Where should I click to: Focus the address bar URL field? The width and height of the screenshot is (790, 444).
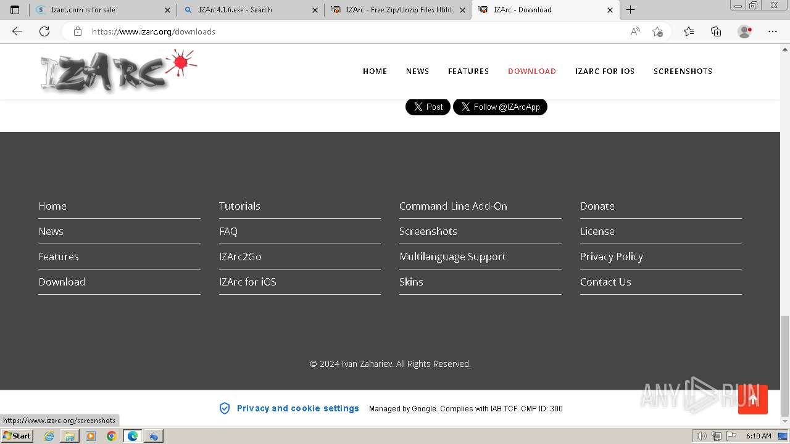click(x=358, y=31)
